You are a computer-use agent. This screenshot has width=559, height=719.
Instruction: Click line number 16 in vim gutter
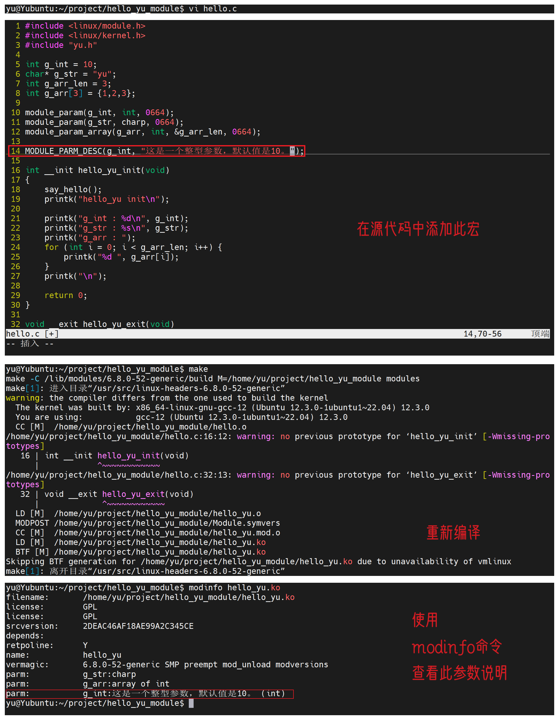tap(15, 170)
